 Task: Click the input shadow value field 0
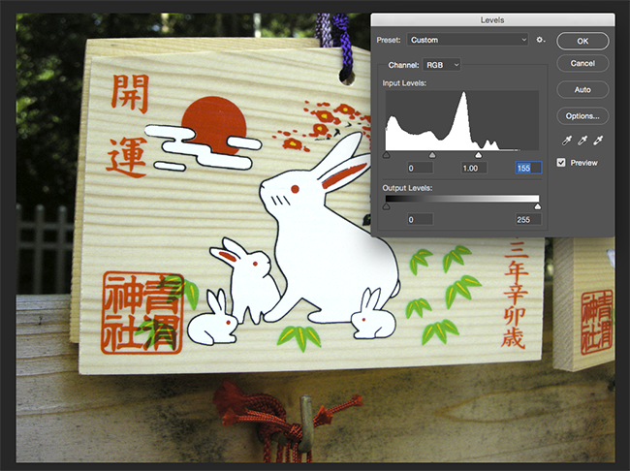pyautogui.click(x=421, y=168)
